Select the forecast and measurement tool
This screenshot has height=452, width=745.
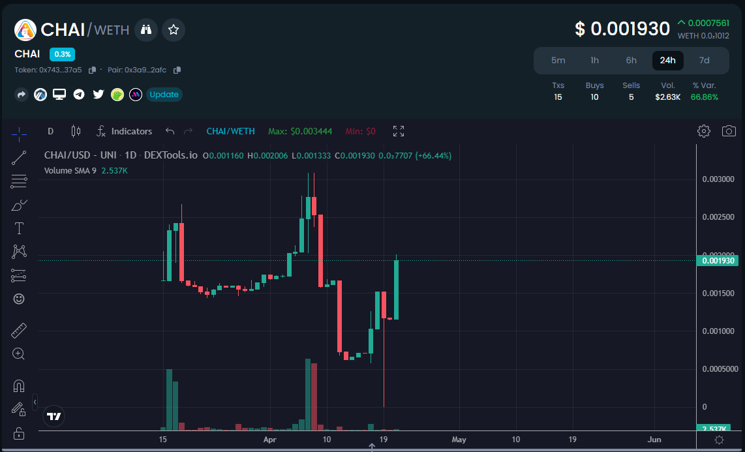pyautogui.click(x=19, y=275)
